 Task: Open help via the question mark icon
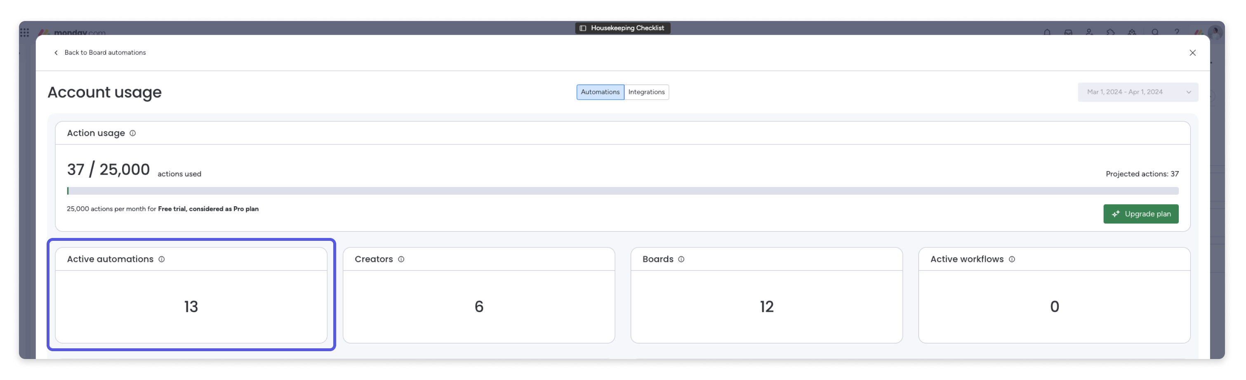pos(1177,33)
